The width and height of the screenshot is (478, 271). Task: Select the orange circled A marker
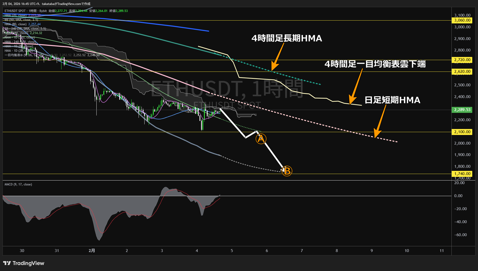(x=261, y=139)
